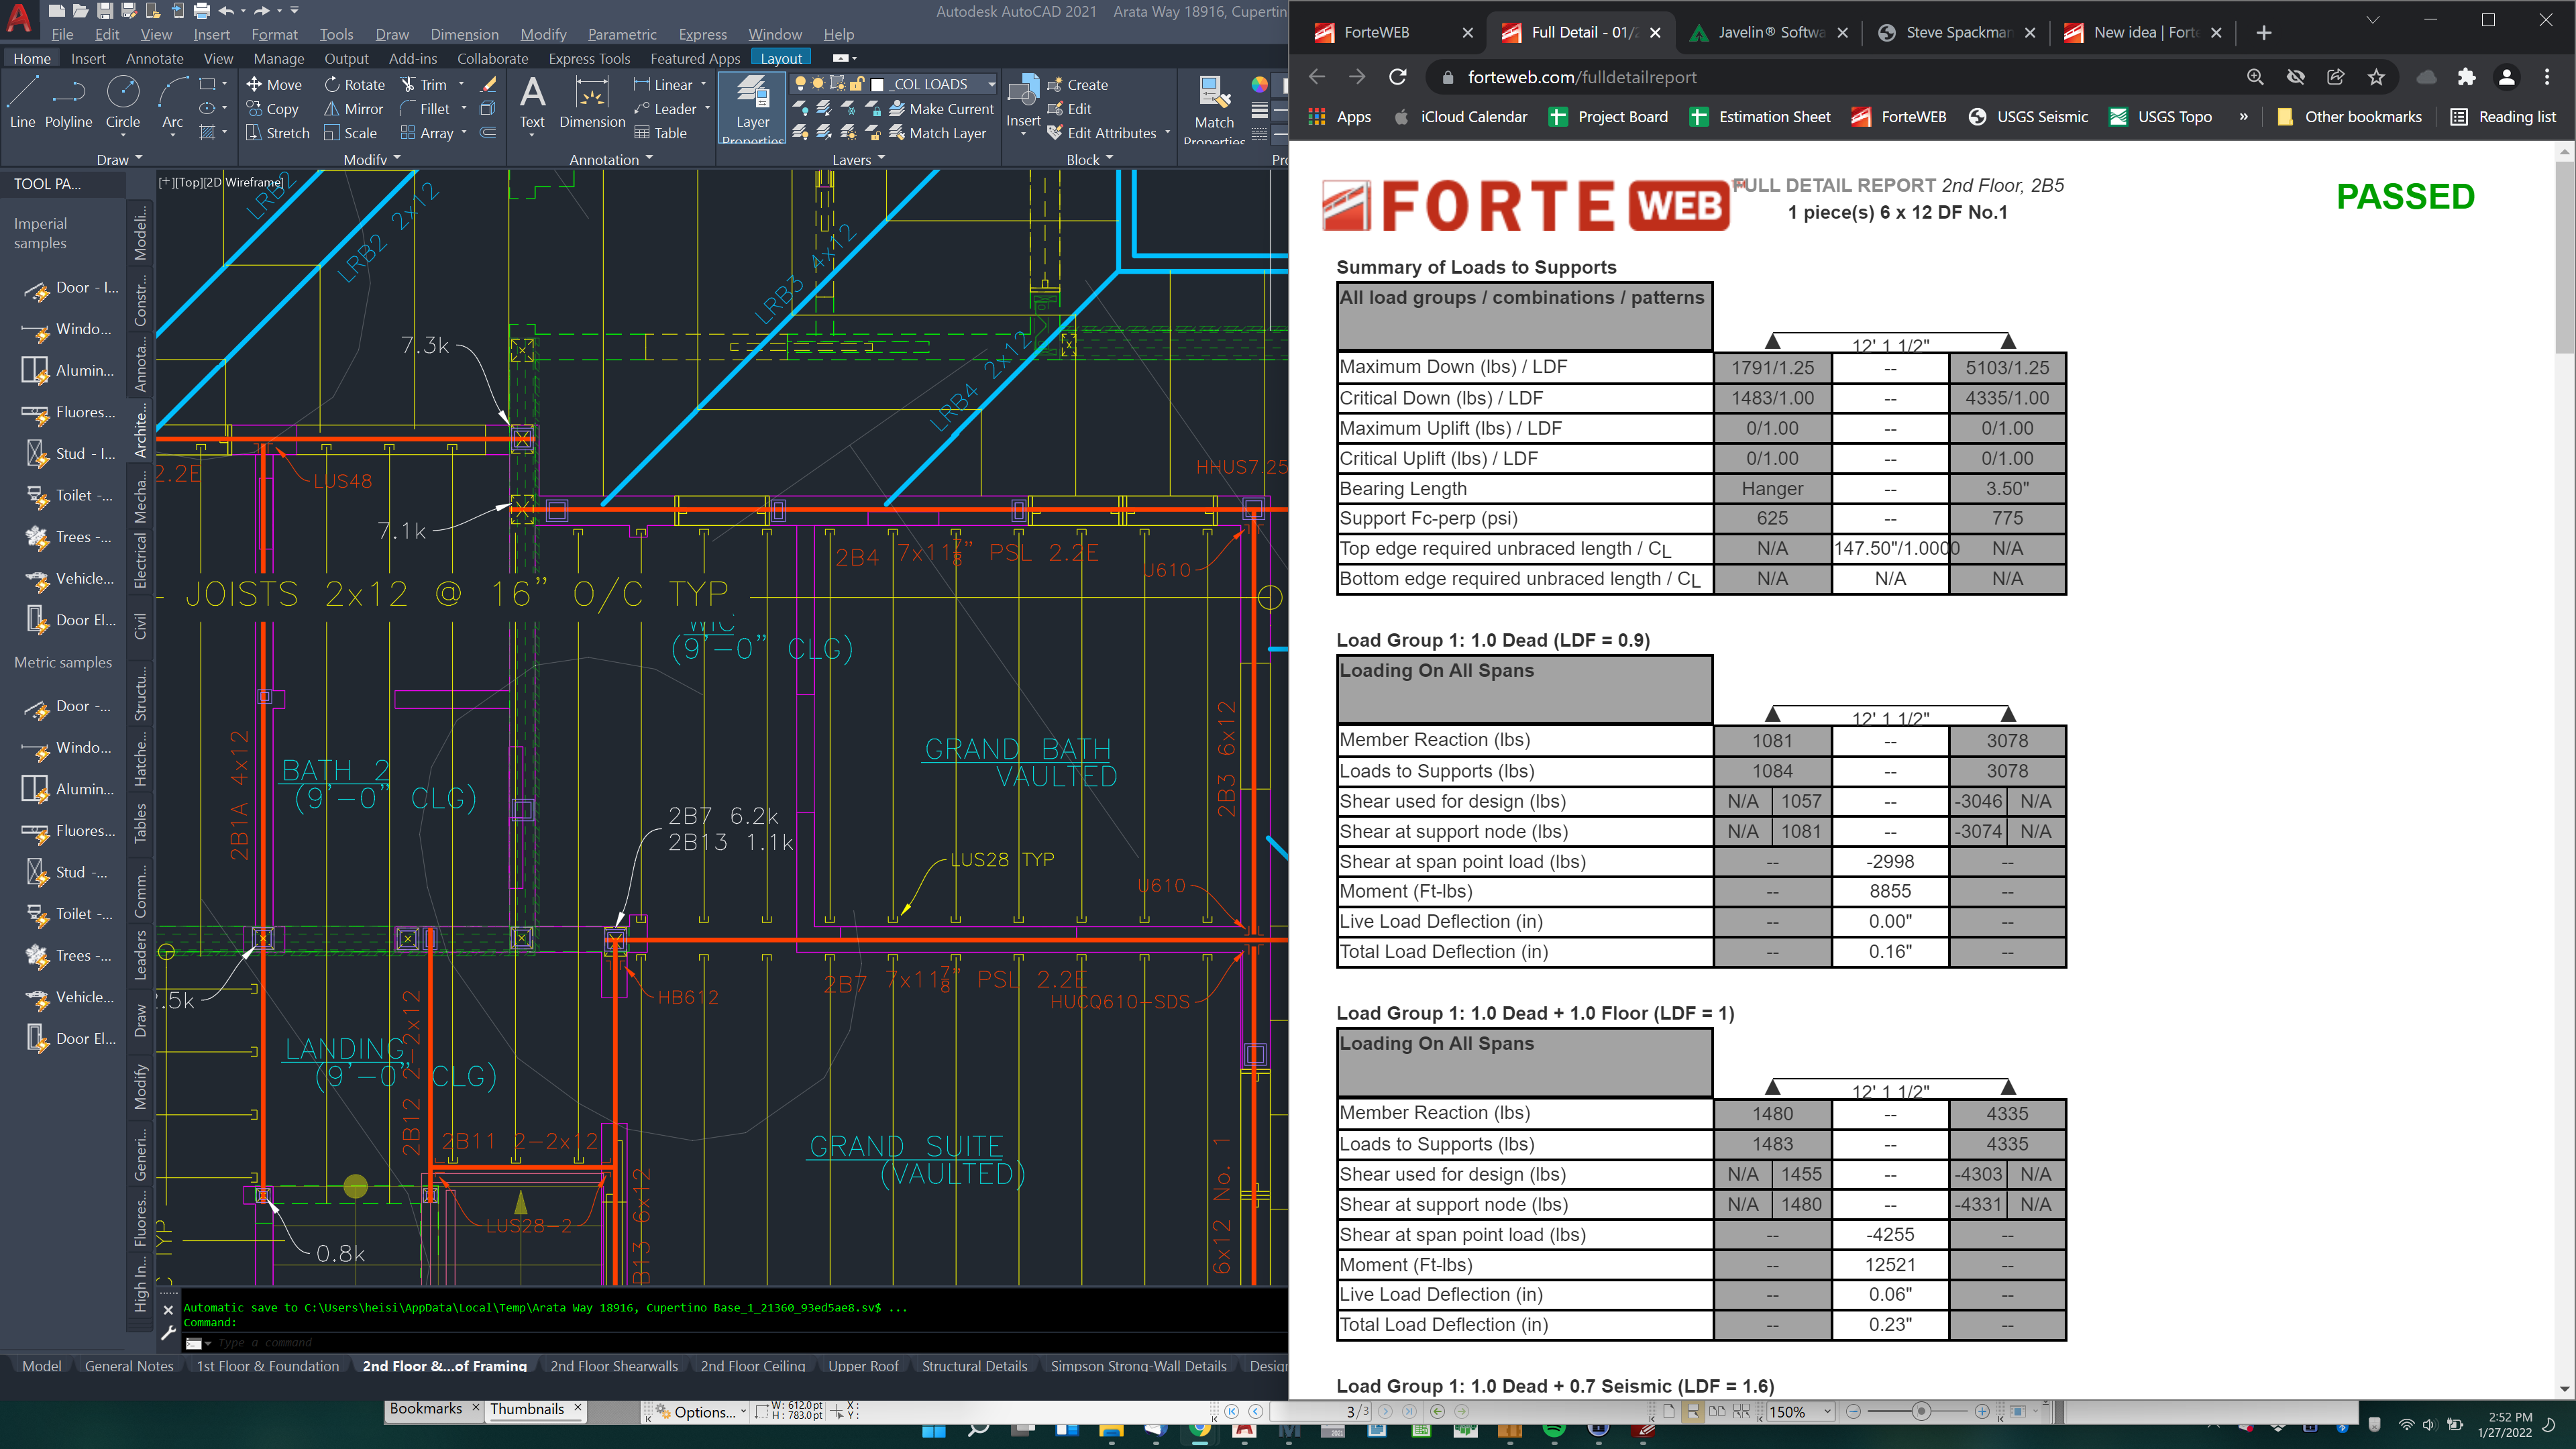
Task: Open the object color wheel in Properties panel
Action: [1259, 85]
